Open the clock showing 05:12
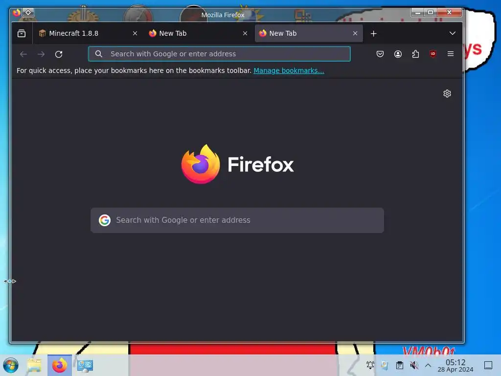The image size is (501, 376). pos(455,365)
